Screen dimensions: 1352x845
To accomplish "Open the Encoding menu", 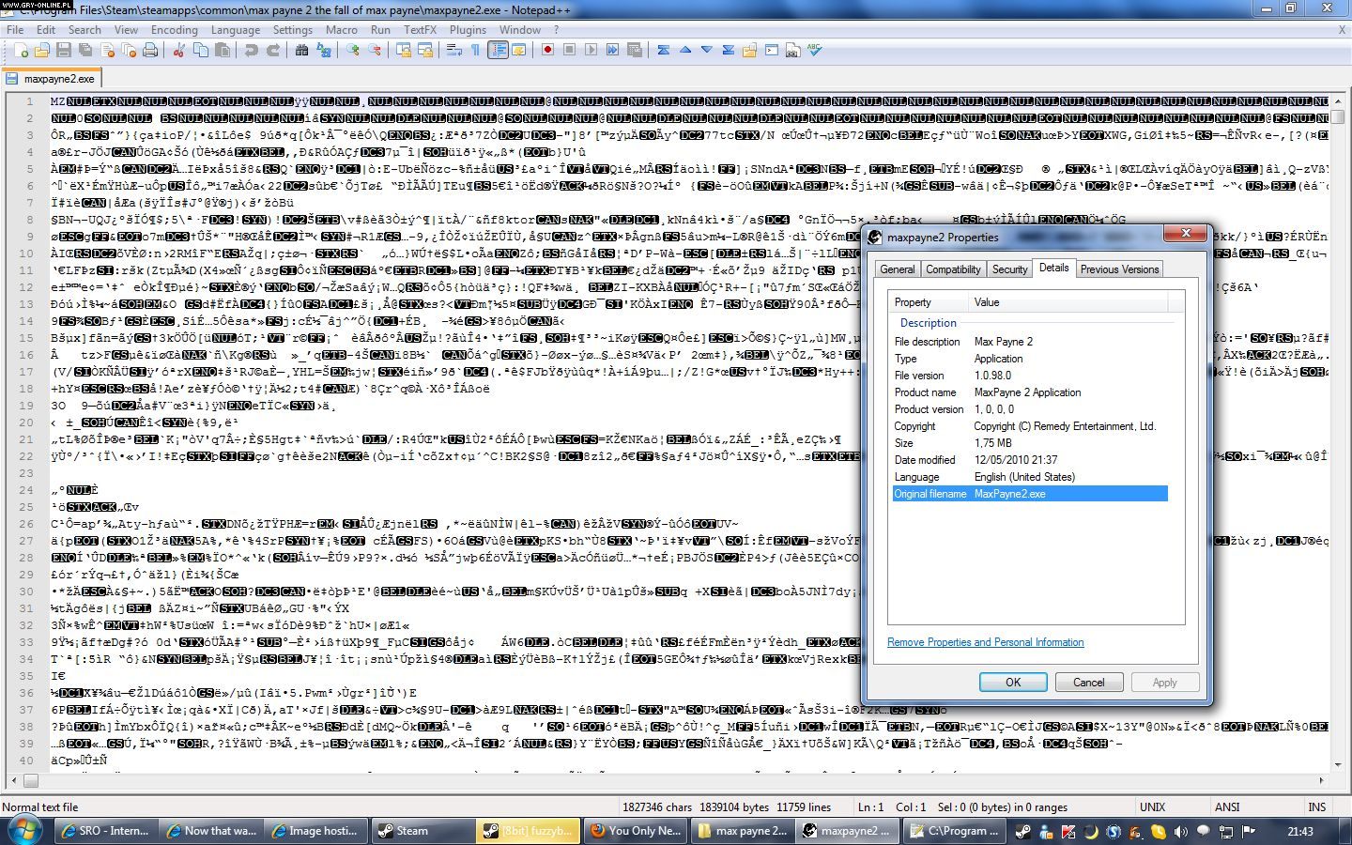I will tap(174, 29).
